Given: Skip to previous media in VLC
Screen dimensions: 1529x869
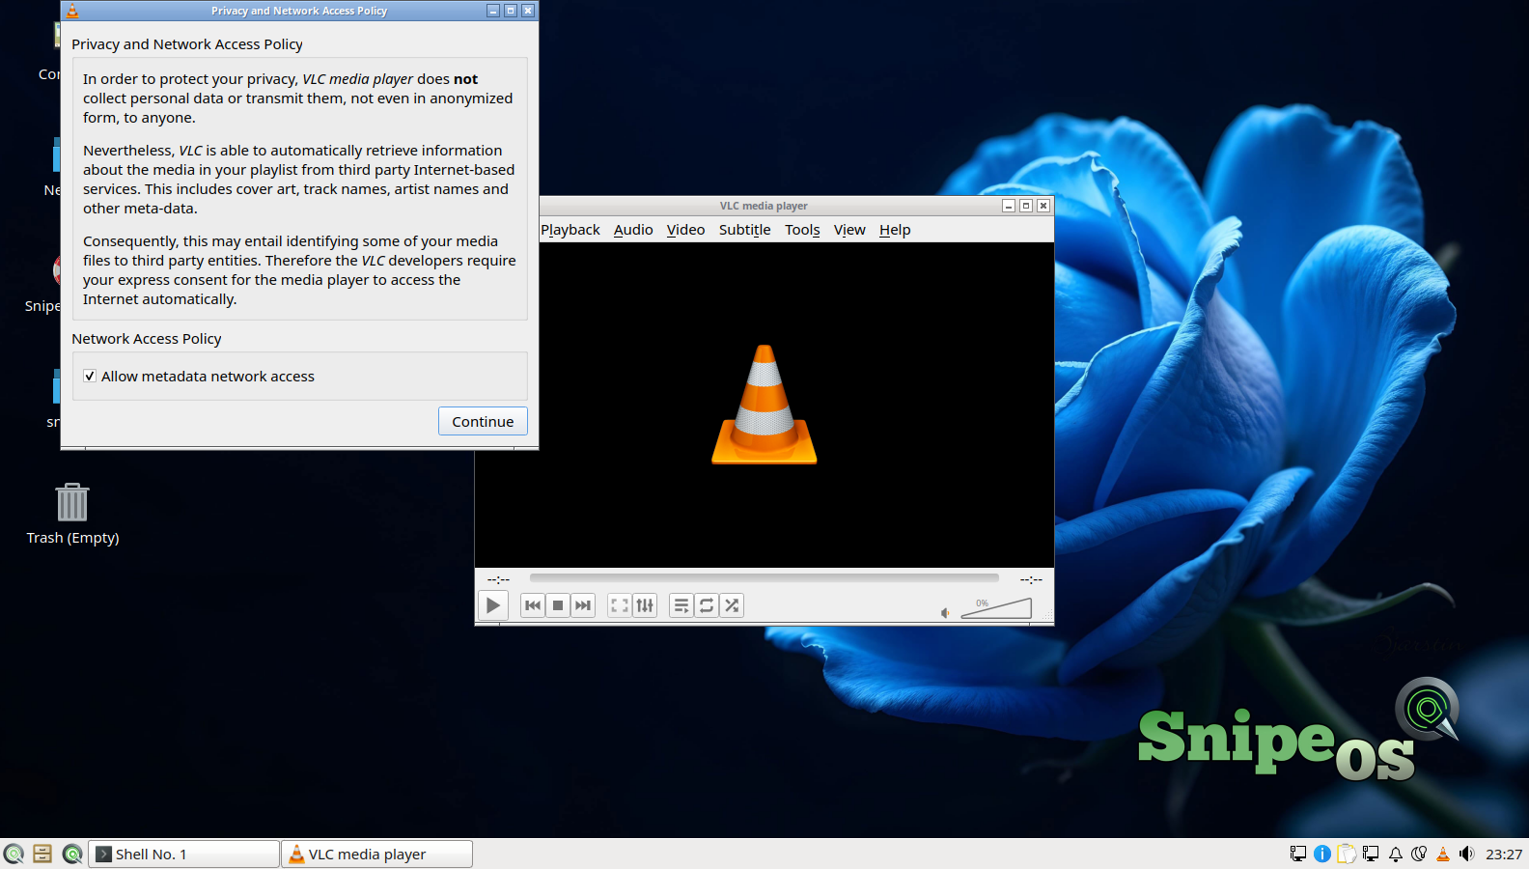Looking at the screenshot, I should [x=532, y=605].
